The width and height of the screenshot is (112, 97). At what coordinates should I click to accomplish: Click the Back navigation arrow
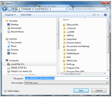pyautogui.click(x=5, y=9)
